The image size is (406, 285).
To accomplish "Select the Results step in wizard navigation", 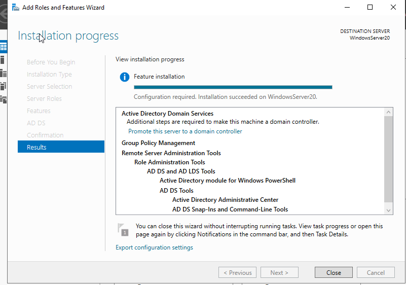I will pos(61,147).
